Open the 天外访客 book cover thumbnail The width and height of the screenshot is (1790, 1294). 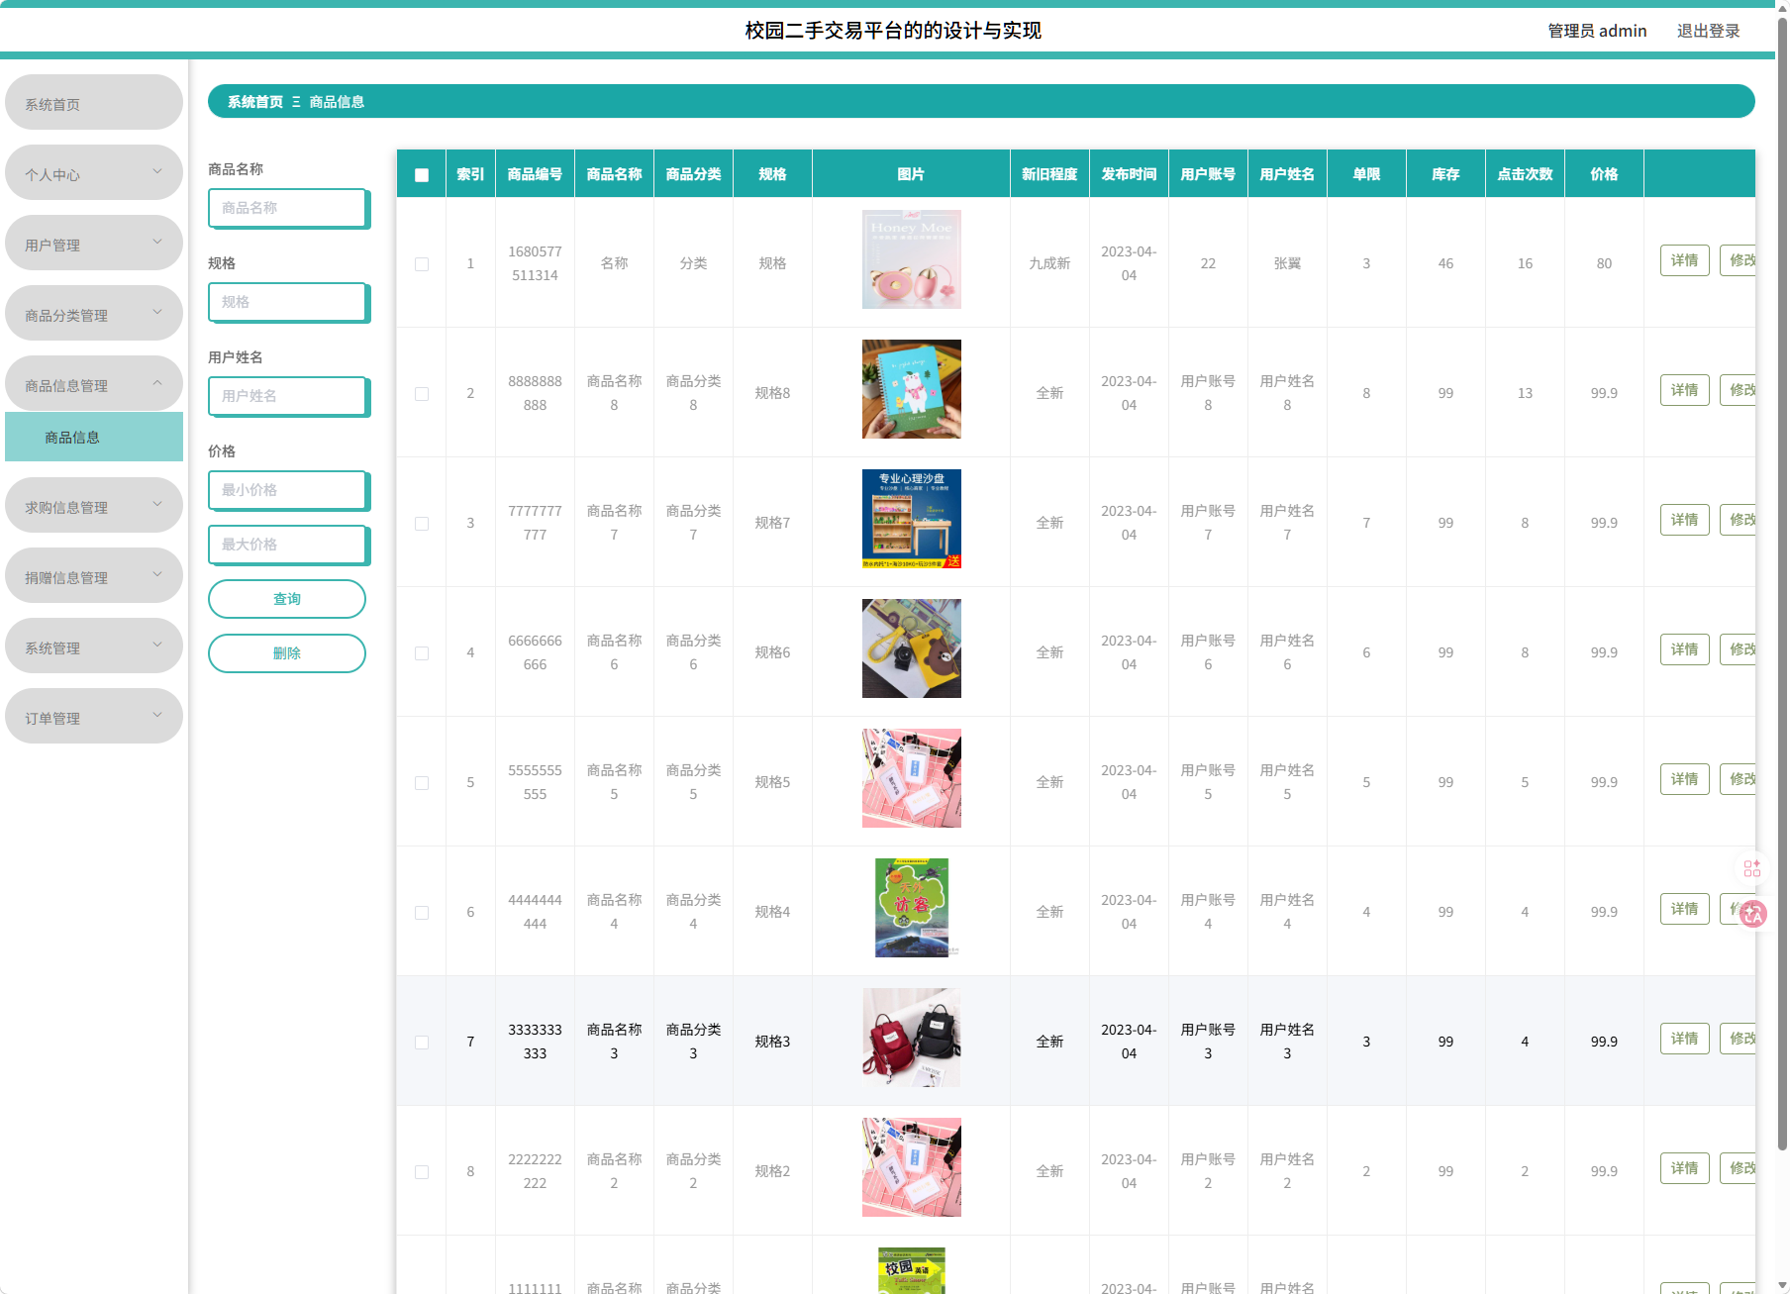tap(912, 908)
